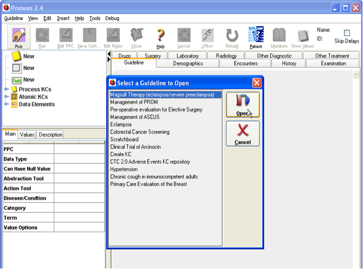Viewport: 363px width, 269px height.
Task: Open the Guideline menu
Action: coord(14,18)
